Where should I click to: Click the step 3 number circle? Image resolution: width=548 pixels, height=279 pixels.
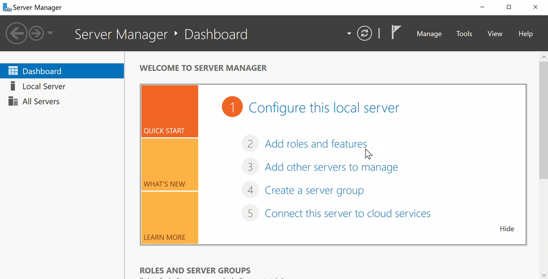click(250, 167)
